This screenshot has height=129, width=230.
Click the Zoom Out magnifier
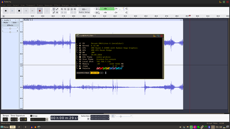pos(65,9)
